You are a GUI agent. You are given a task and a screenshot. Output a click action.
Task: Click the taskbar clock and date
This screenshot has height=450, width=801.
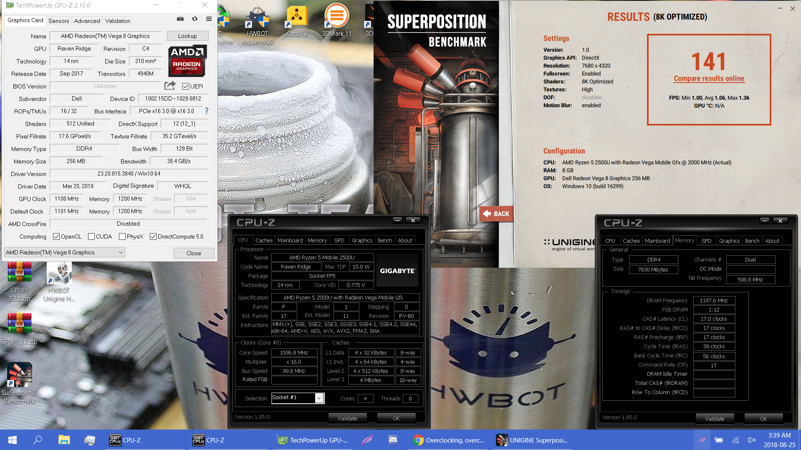click(779, 440)
